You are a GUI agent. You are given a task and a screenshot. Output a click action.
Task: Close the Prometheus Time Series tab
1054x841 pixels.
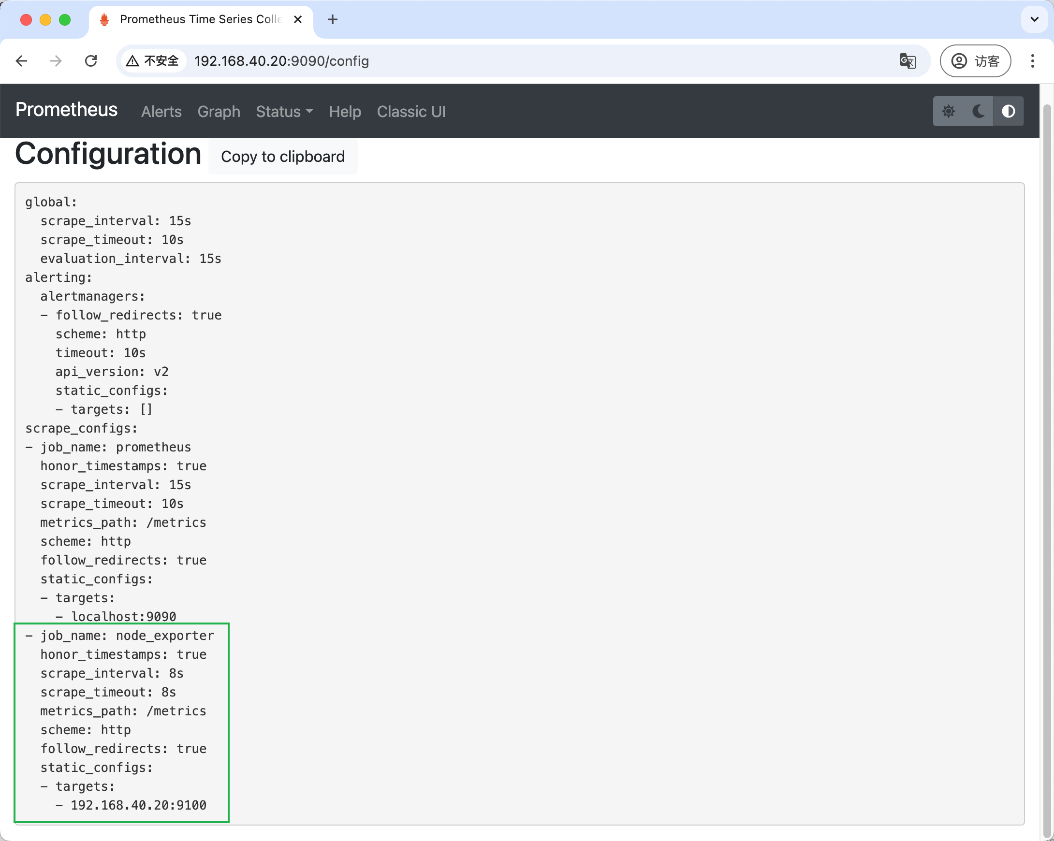(x=298, y=19)
